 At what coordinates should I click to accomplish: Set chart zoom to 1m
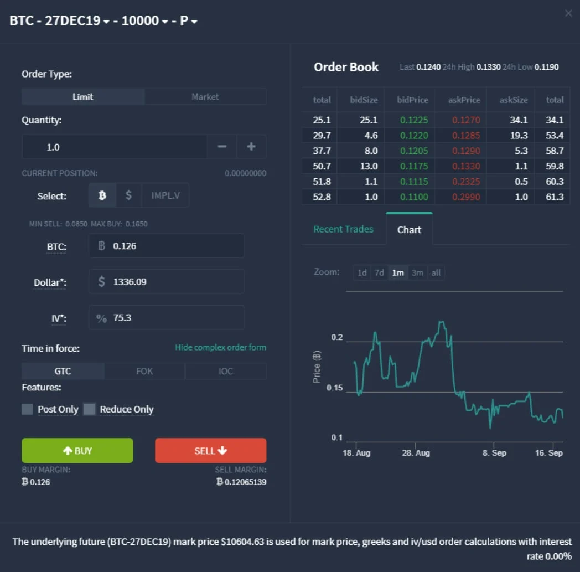398,272
